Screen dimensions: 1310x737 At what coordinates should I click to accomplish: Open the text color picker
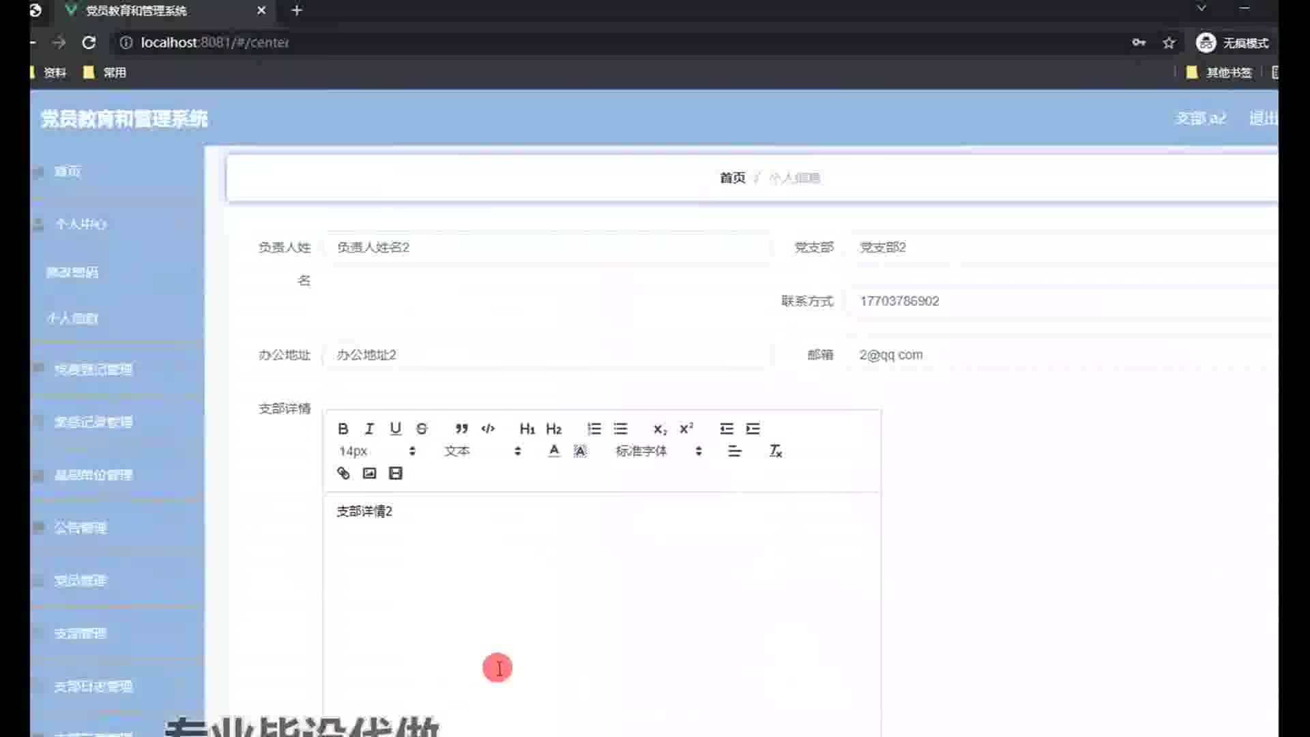tap(554, 451)
